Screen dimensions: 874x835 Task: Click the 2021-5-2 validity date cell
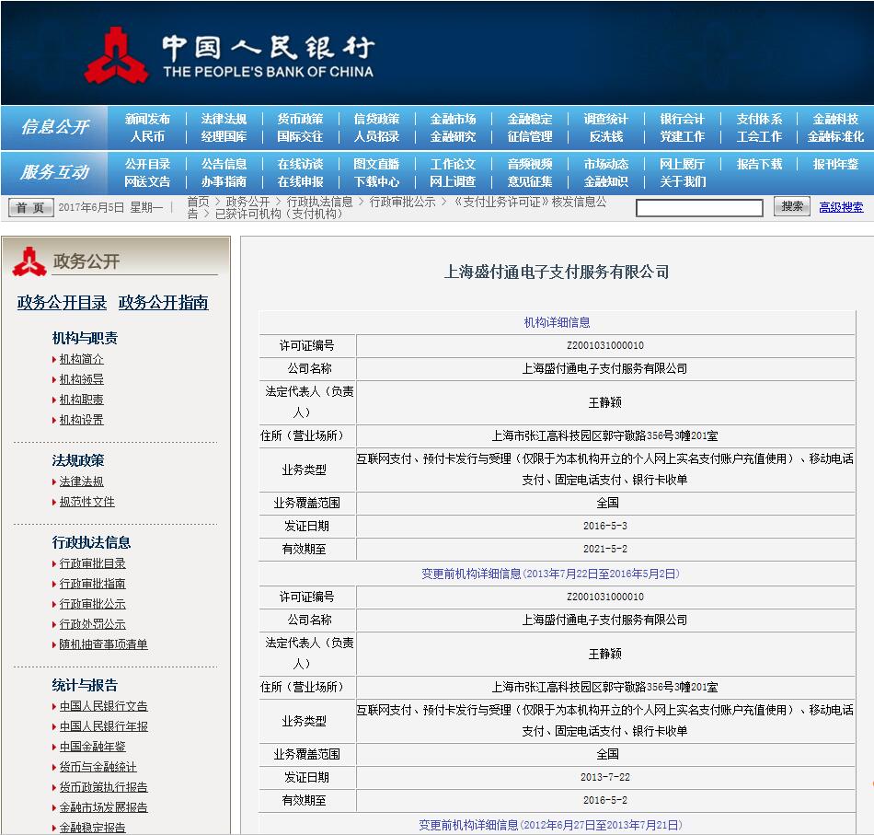(604, 549)
